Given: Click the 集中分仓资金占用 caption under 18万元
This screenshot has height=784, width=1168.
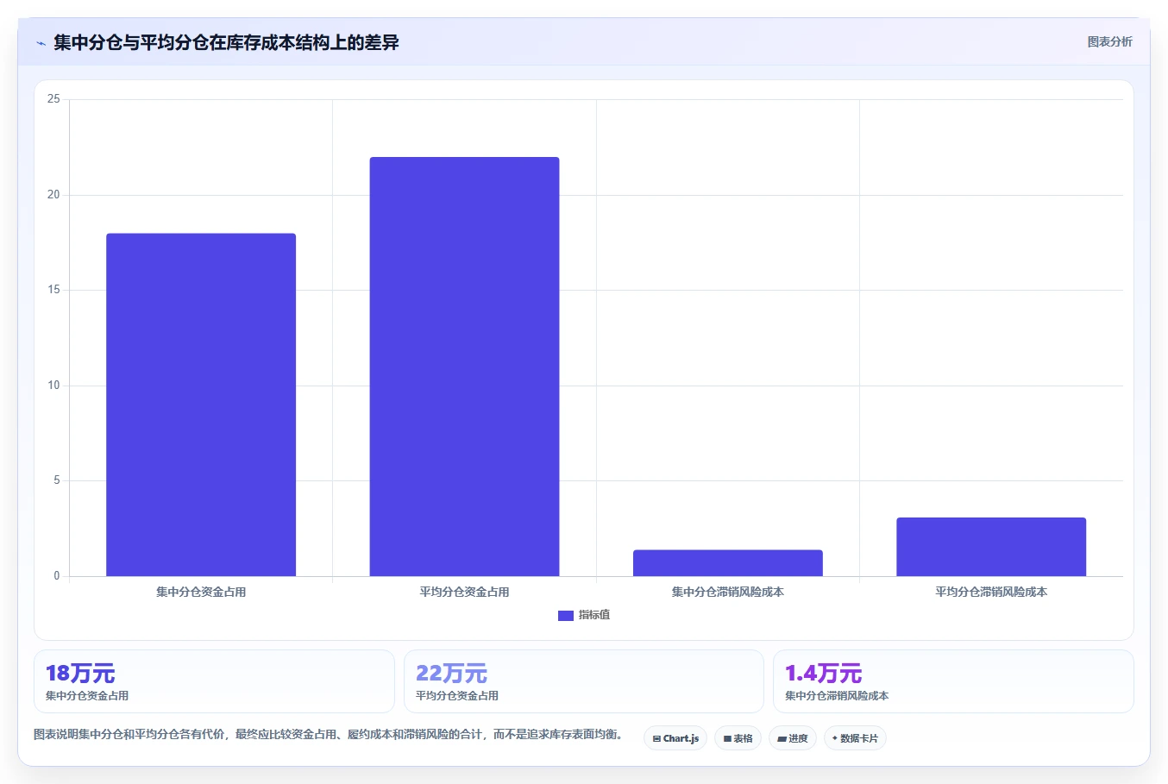Looking at the screenshot, I should pyautogui.click(x=87, y=696).
